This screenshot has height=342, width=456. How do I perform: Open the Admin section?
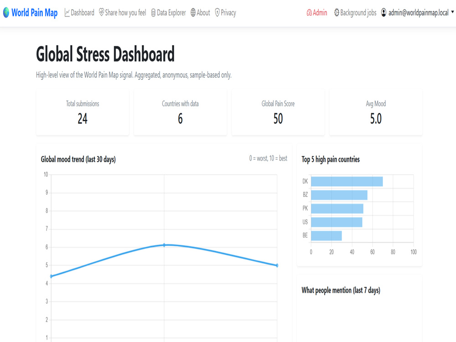pos(317,13)
